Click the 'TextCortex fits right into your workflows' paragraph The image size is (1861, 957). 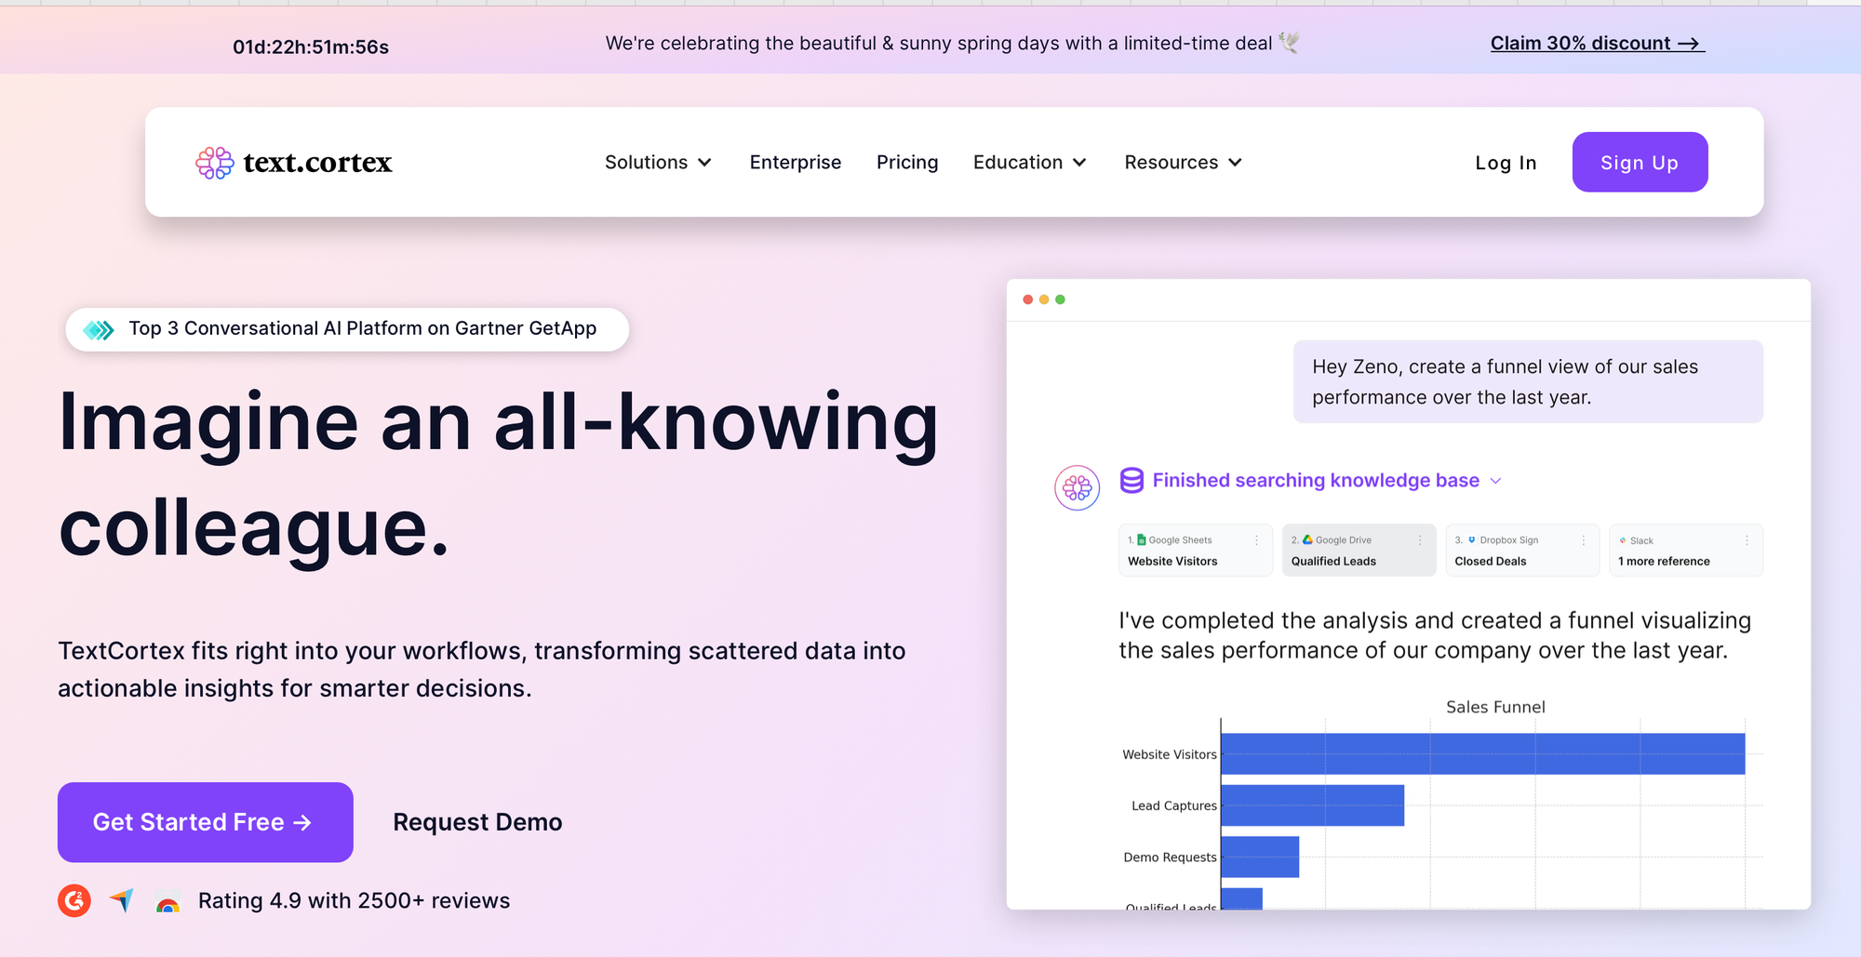[482, 670]
